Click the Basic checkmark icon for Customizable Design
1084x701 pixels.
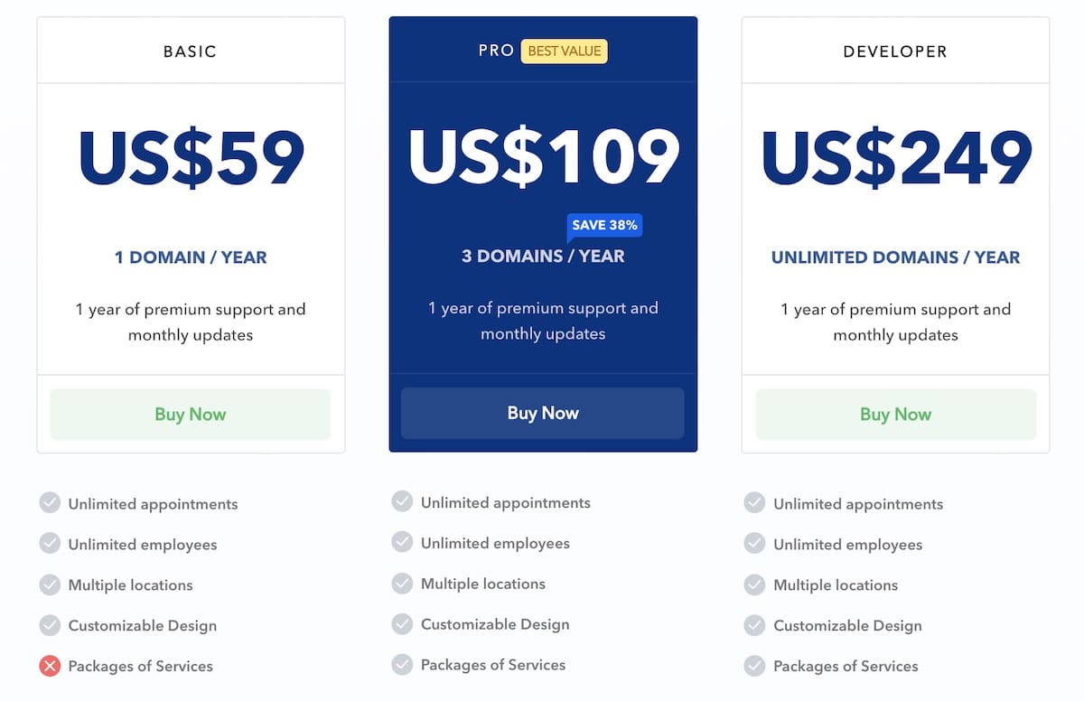50,625
